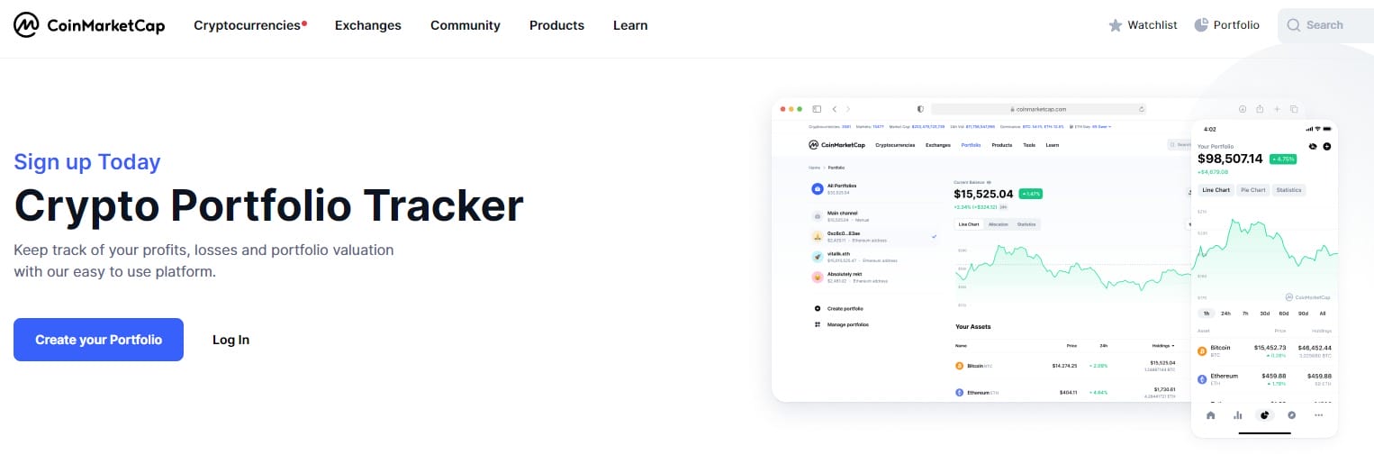Open the Products menu in the top navigation
The image size is (1374, 473).
click(556, 25)
